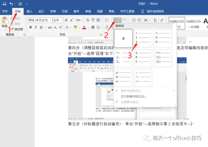This screenshot has width=208, height=147.
Task: Select the 一、二、三、 numbering format
Action: tap(123, 58)
